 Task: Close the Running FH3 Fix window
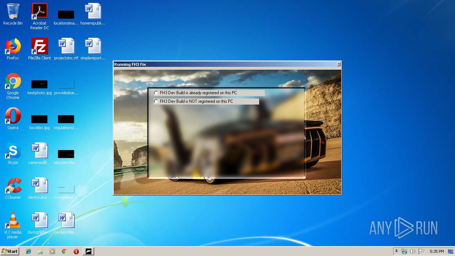click(x=338, y=64)
